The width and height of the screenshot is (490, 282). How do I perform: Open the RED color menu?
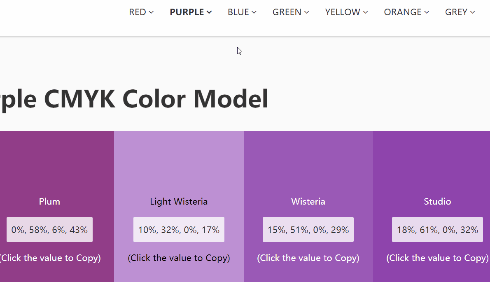pyautogui.click(x=141, y=12)
